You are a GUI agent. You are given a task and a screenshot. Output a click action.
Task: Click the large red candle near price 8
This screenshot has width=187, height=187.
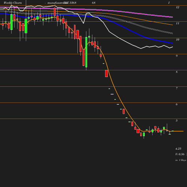click(x=106, y=74)
